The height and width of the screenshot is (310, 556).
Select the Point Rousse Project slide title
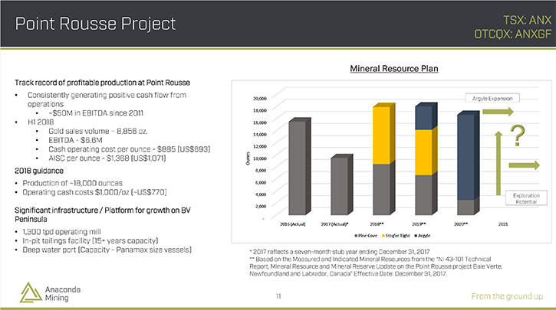click(95, 24)
